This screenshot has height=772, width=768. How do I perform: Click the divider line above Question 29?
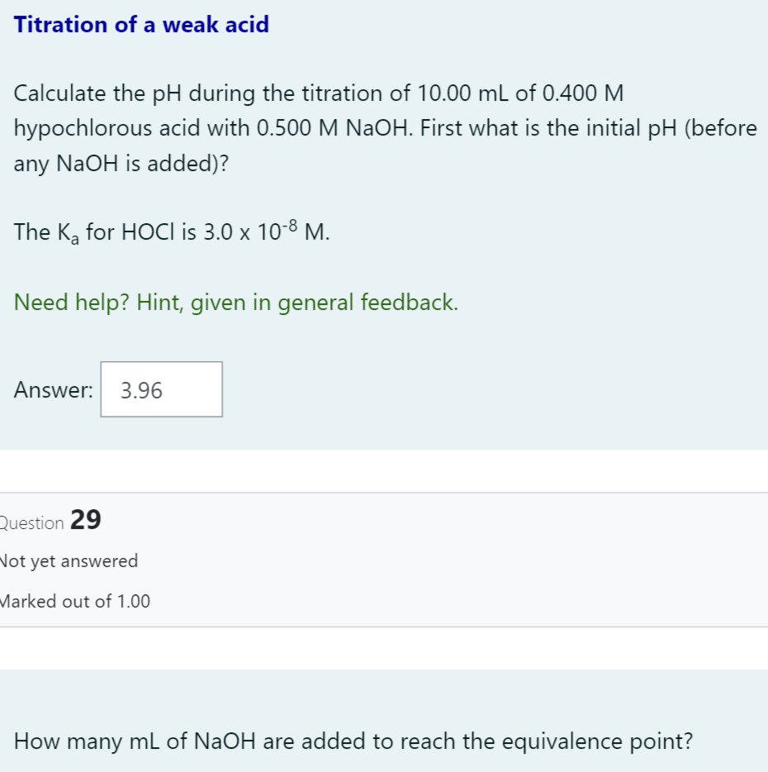tap(384, 493)
